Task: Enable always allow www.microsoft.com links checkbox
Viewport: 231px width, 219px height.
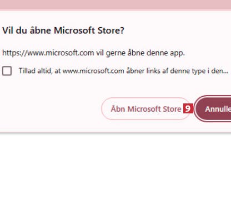Action: (7, 71)
